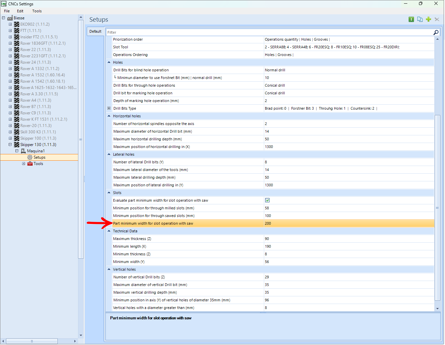Open the File menu
This screenshot has height=345, width=445.
tap(7, 11)
